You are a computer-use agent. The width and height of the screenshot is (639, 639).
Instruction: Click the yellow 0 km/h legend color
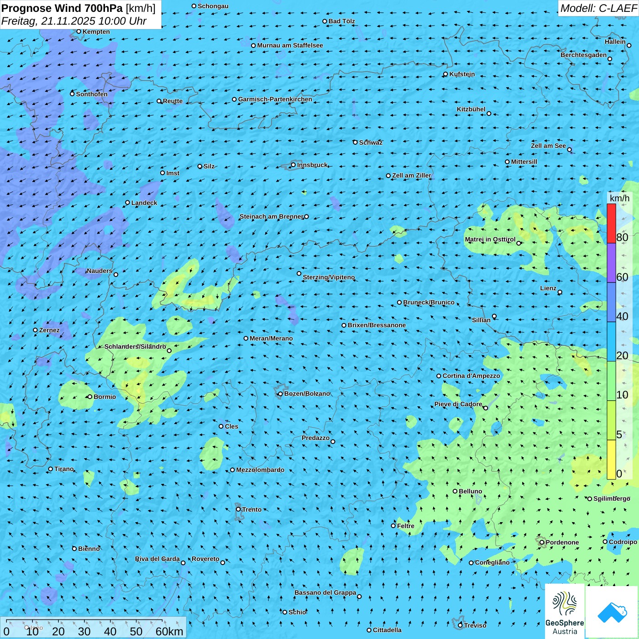pyautogui.click(x=611, y=460)
